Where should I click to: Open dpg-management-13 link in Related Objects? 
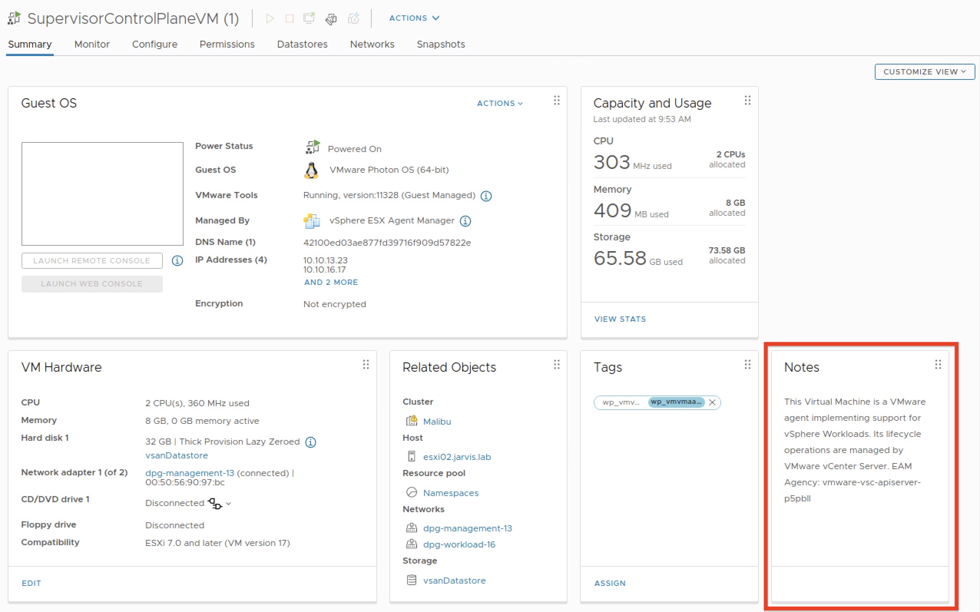467,528
